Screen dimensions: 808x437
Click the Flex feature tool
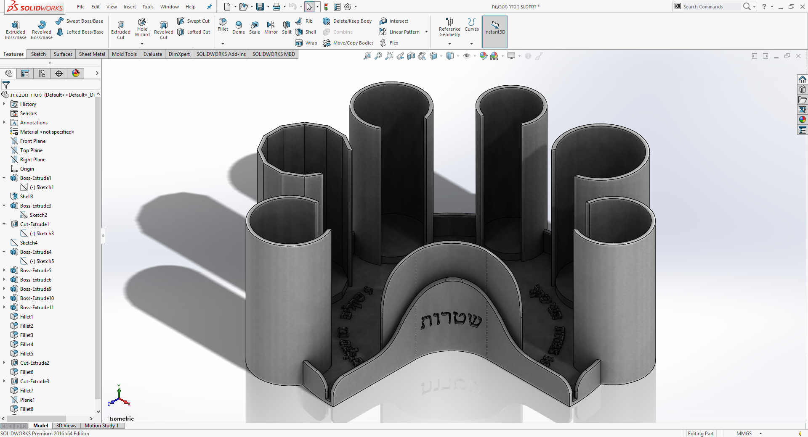(389, 43)
